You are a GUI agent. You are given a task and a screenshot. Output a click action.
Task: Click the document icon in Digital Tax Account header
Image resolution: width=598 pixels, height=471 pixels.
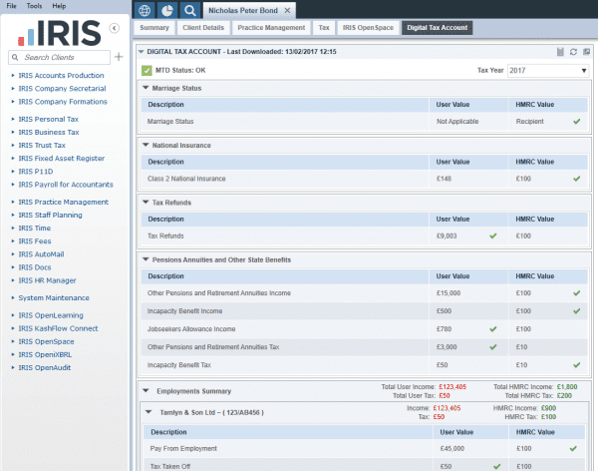coord(560,52)
